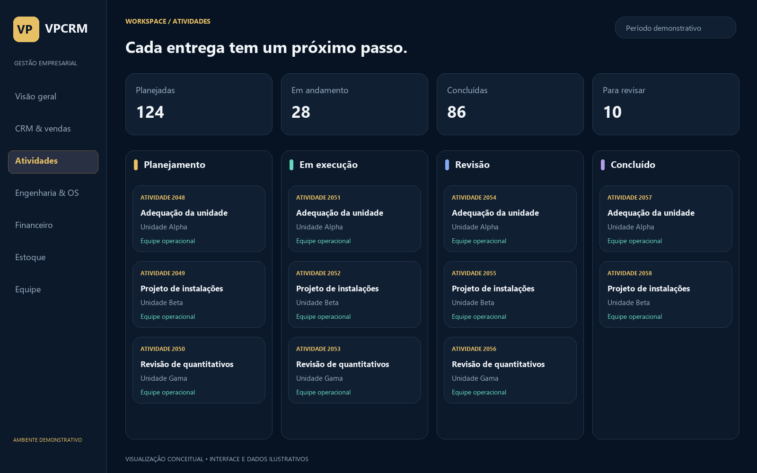
Task: Open card Atividade 2056
Action: tap(510, 370)
